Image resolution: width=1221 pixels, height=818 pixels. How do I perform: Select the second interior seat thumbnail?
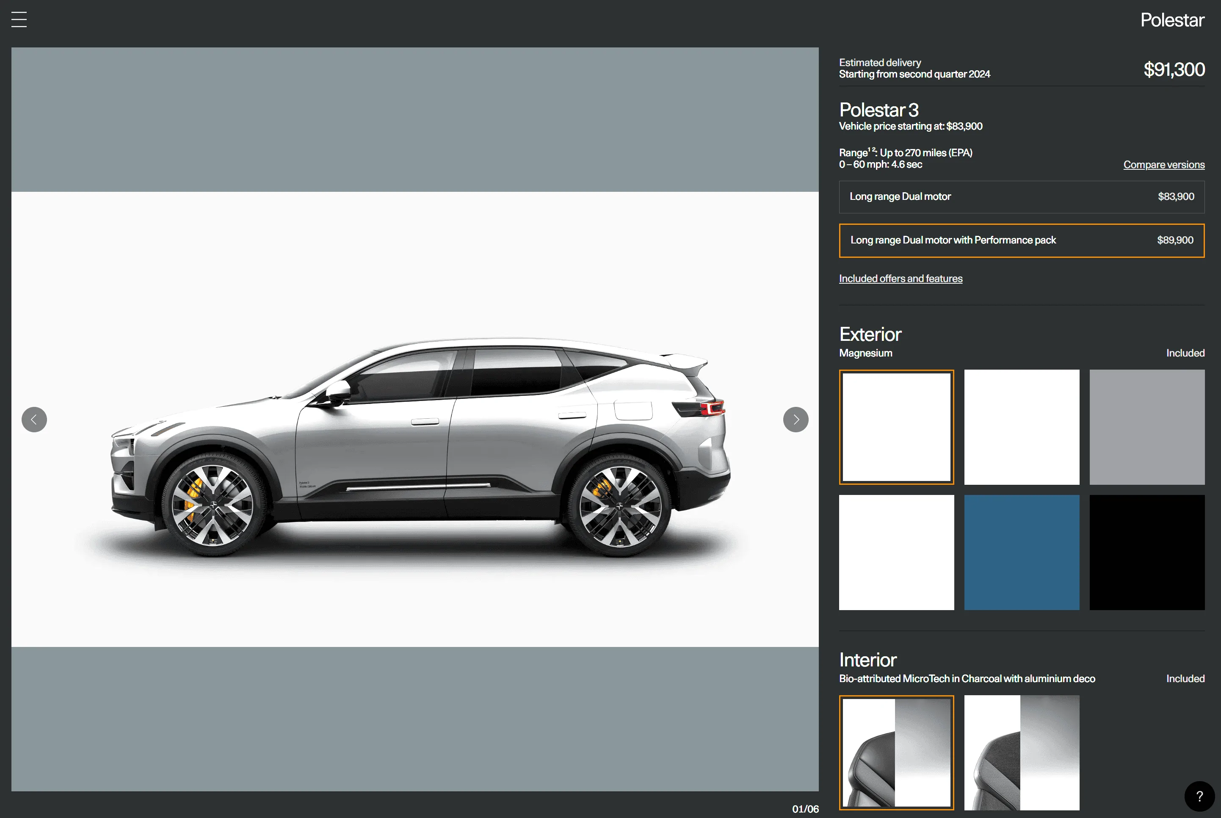(1021, 752)
